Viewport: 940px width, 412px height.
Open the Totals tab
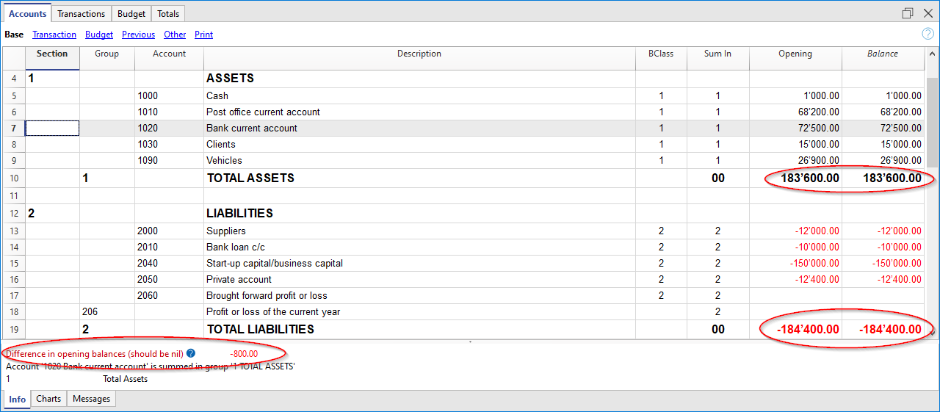click(168, 14)
